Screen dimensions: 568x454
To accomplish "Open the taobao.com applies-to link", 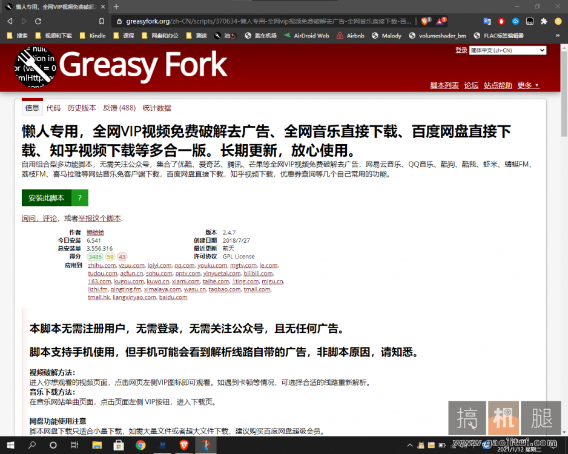I will 225,289.
